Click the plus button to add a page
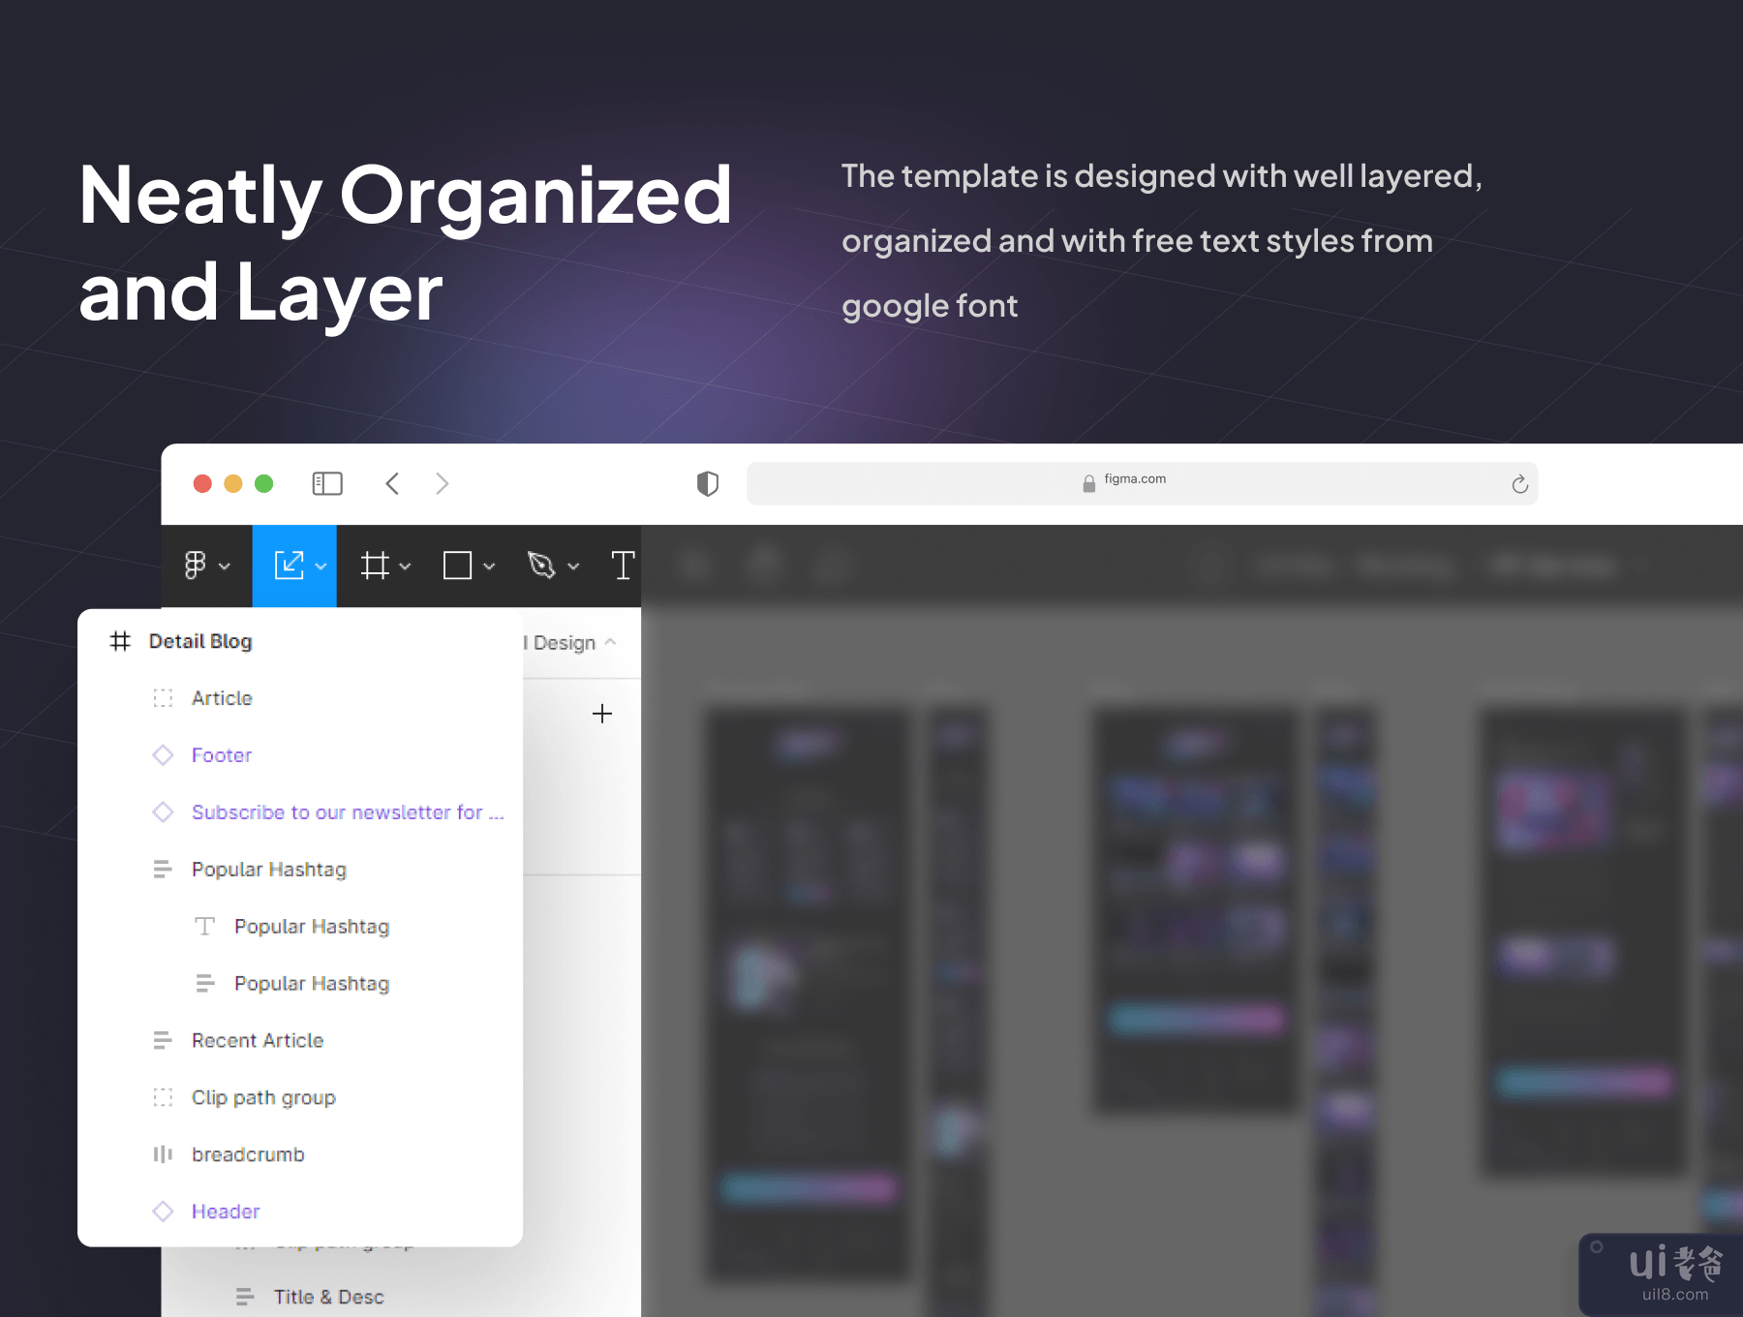 point(602,714)
